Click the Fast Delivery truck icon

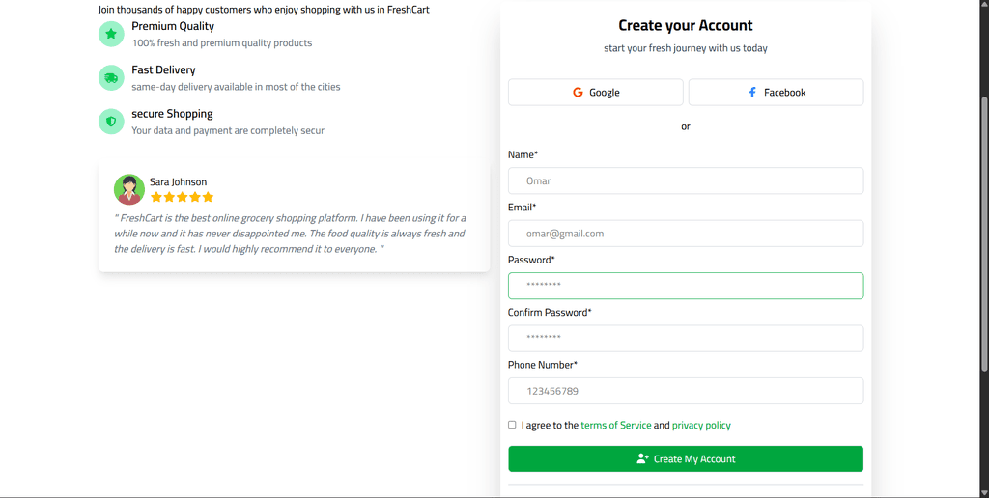point(111,78)
